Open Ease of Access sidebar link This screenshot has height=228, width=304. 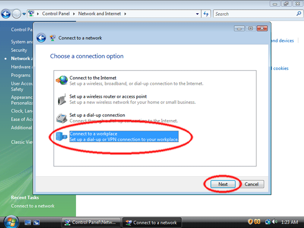[22, 119]
